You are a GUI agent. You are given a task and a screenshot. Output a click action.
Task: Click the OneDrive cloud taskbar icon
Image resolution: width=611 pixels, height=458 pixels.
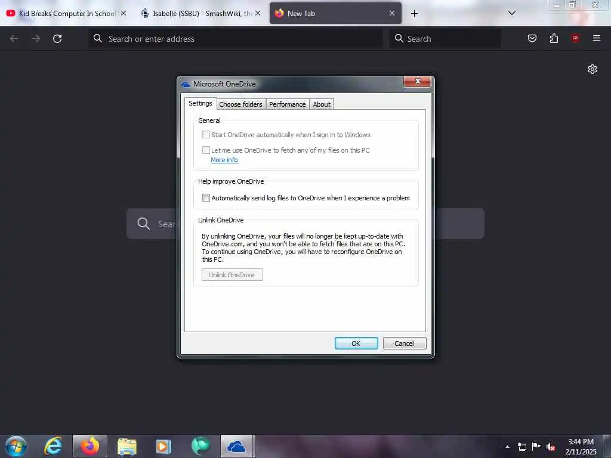236,446
